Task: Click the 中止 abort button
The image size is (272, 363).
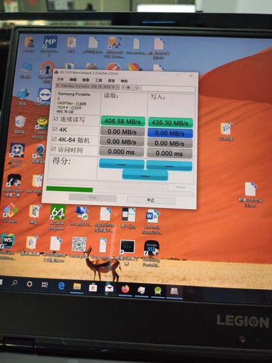Action: point(151,200)
